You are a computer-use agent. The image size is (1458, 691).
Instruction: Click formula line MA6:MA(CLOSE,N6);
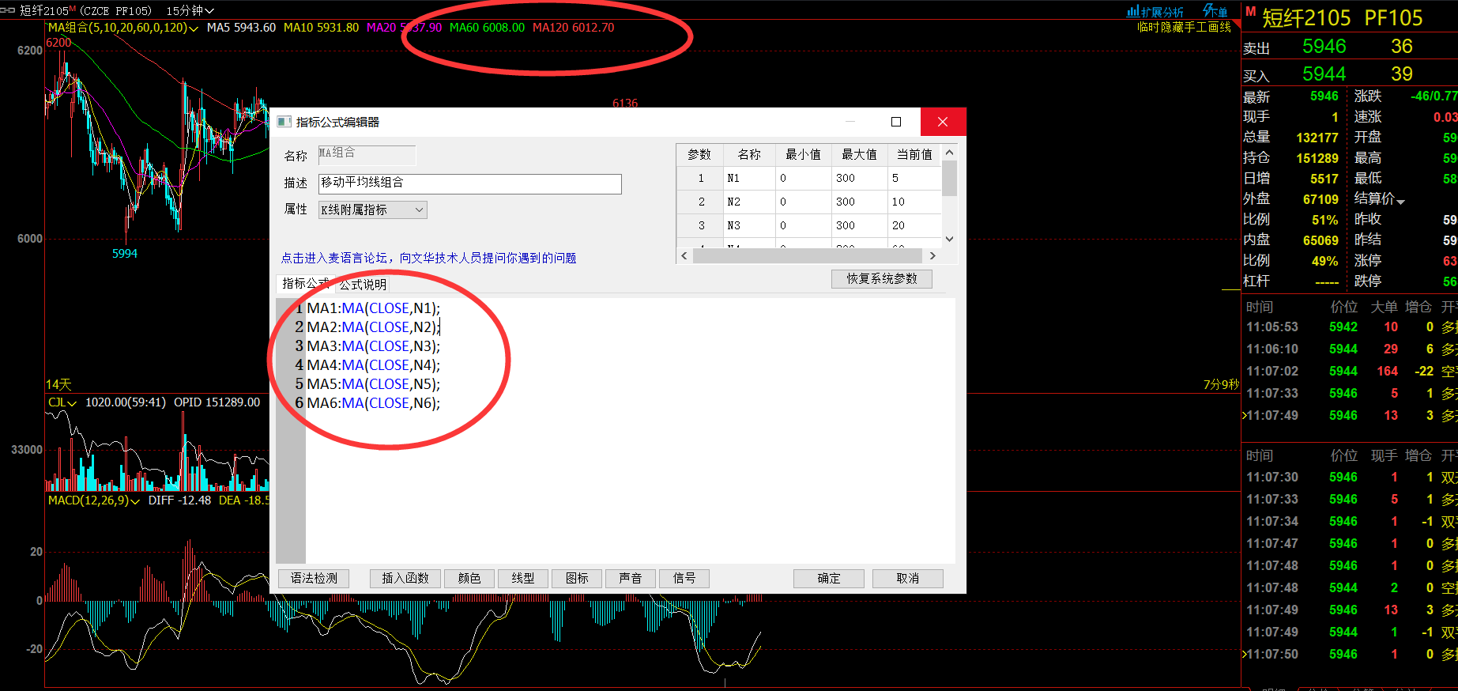pos(373,403)
